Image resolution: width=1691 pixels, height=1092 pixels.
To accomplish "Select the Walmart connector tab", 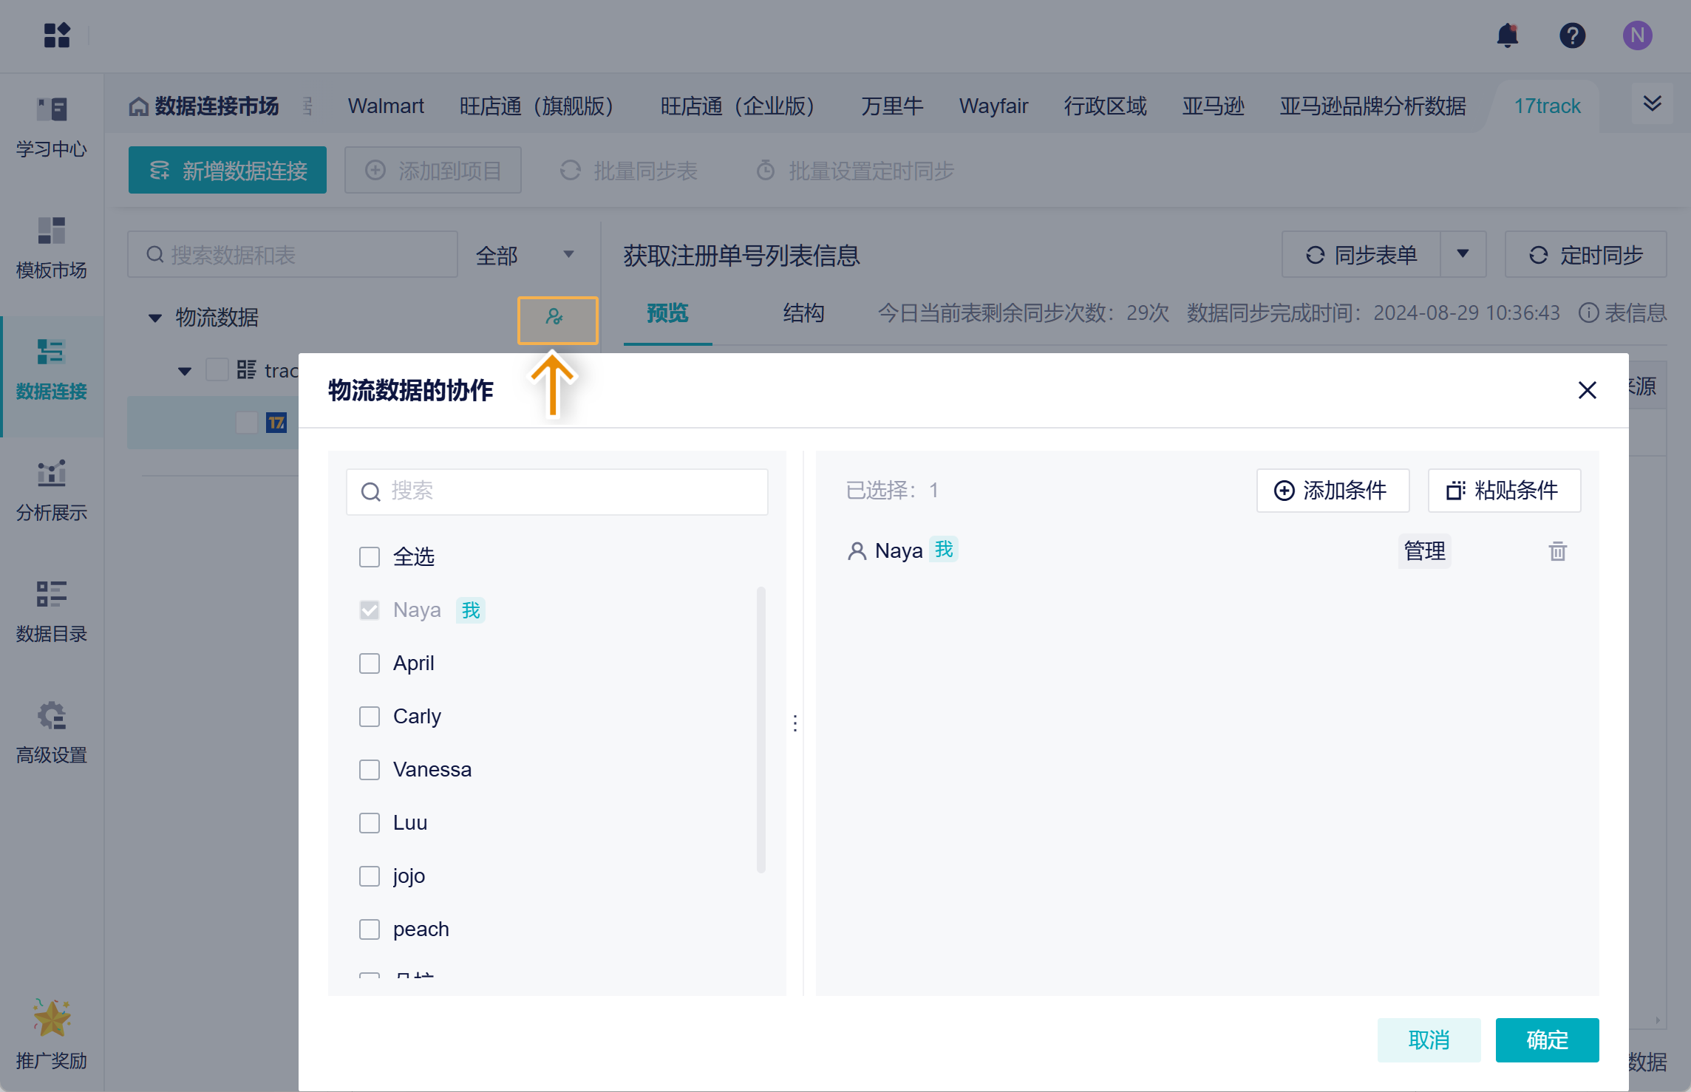I will click(386, 106).
